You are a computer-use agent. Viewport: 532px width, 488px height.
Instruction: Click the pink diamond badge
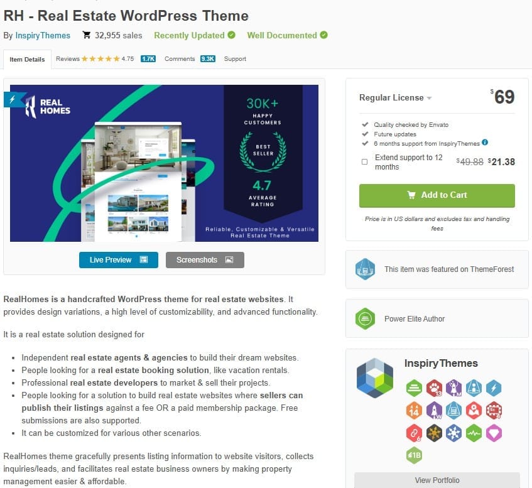tap(494, 433)
